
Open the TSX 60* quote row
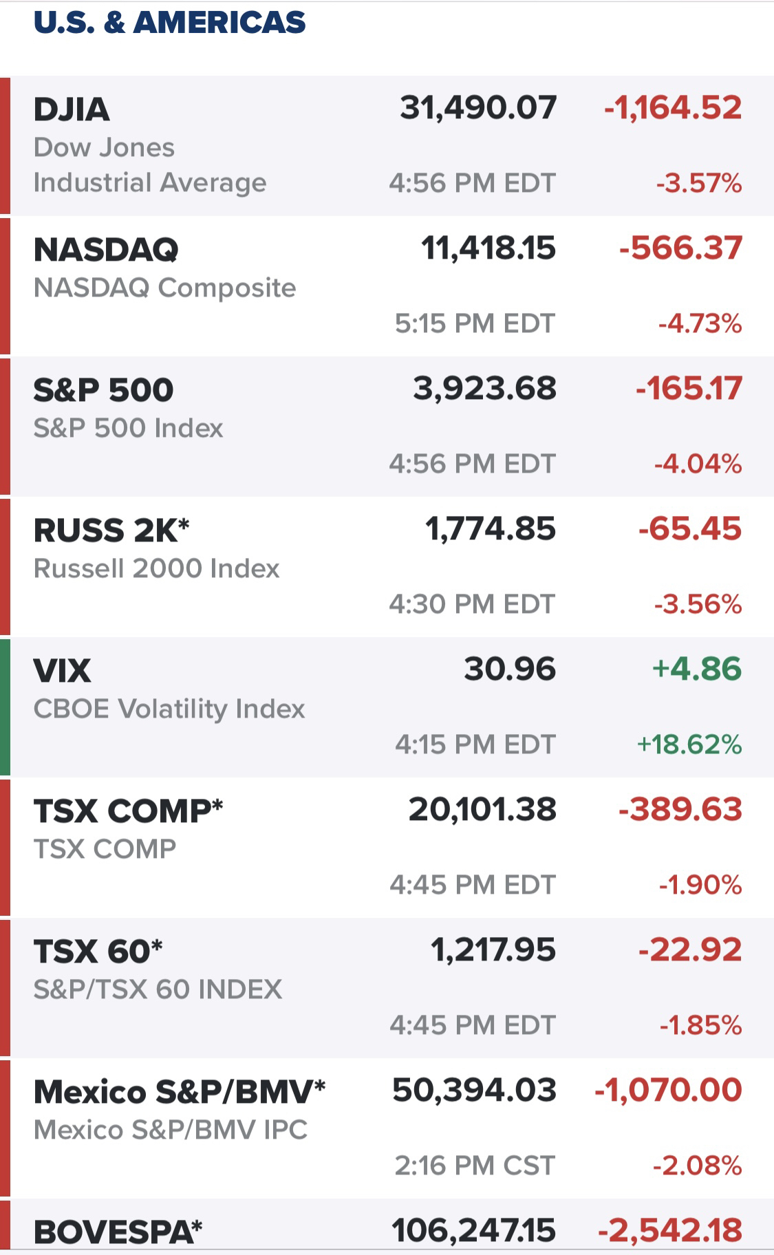(x=387, y=988)
